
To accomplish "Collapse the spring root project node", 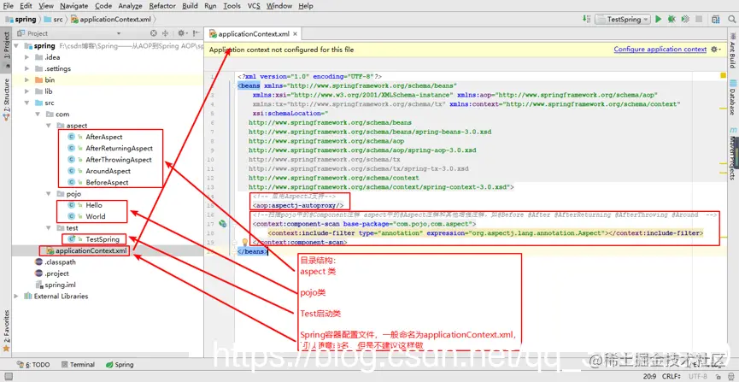I will (16, 46).
